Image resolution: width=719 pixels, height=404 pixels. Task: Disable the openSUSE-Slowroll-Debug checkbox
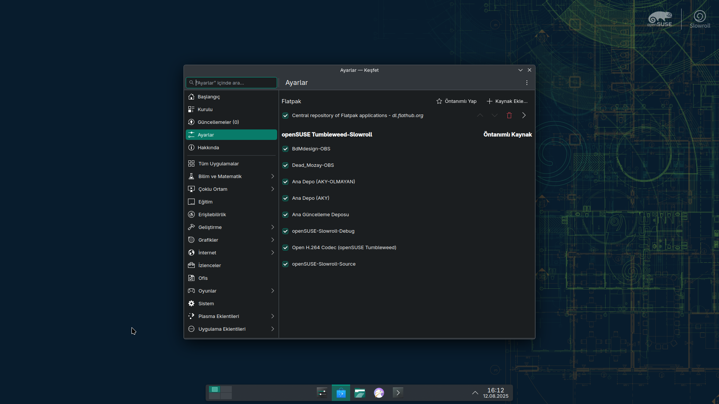tap(285, 231)
